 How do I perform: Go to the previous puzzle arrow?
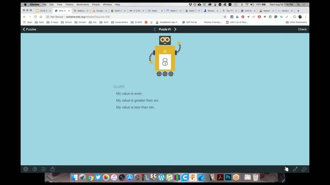click(155, 29)
